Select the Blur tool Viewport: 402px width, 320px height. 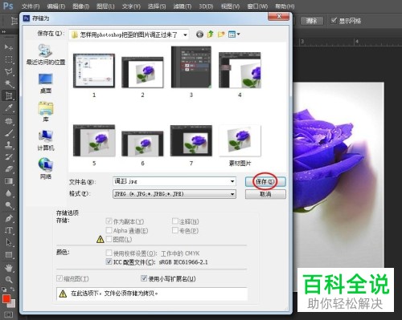coord(9,193)
